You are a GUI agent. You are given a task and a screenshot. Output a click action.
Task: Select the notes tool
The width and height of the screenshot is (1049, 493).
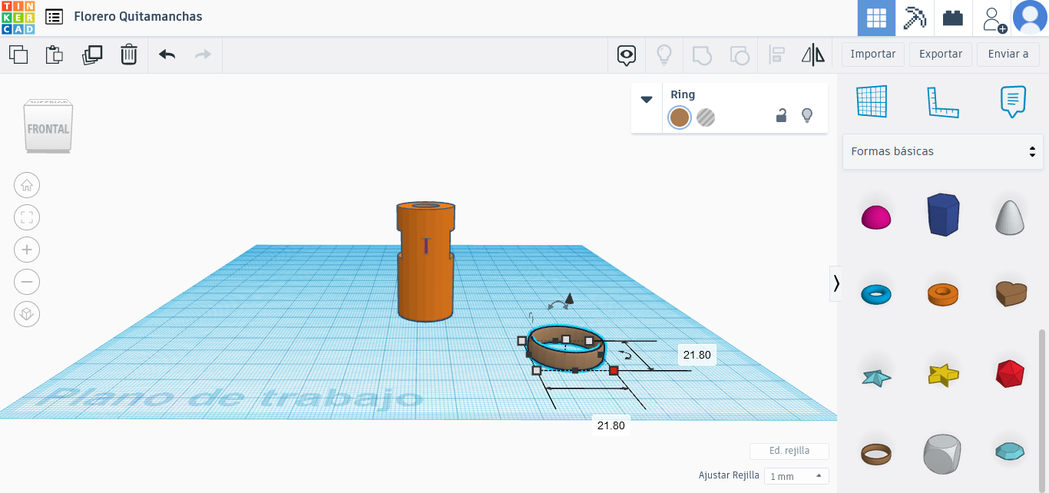[1014, 101]
